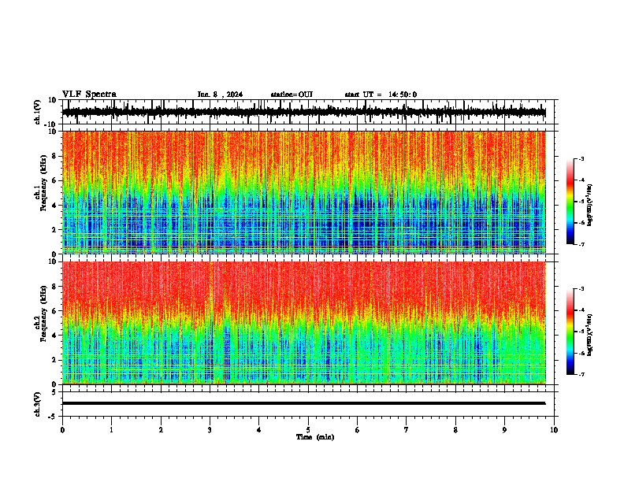624x482 pixels.
Task: Click inside the ch.1 spectrogram plot
Action: click(303, 192)
